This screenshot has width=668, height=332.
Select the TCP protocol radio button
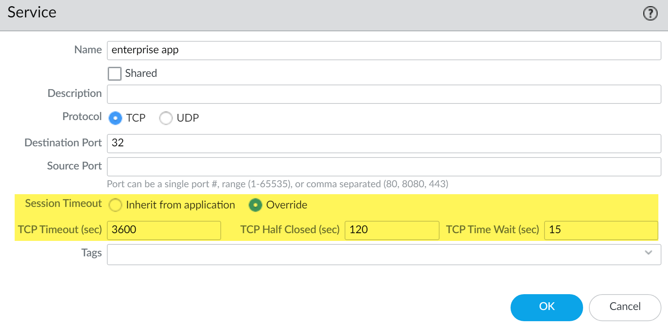(115, 118)
